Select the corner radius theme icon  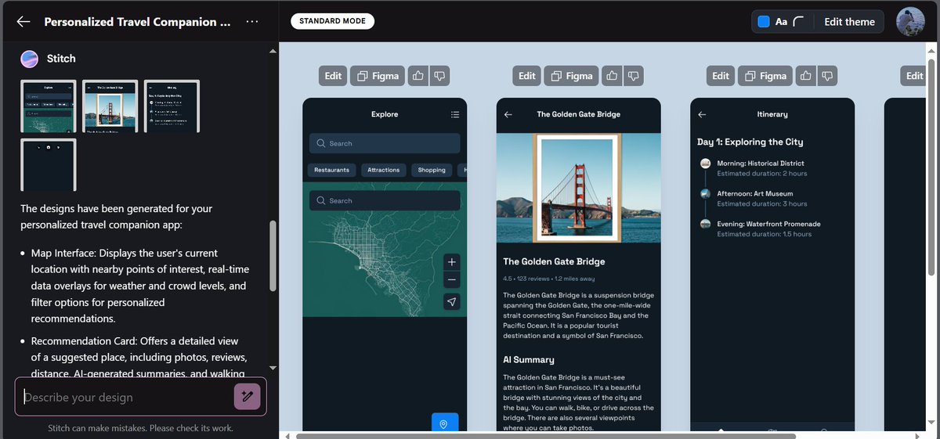(799, 22)
